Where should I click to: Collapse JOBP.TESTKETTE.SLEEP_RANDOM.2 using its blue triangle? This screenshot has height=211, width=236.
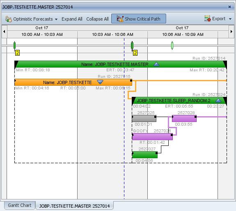click(x=218, y=101)
